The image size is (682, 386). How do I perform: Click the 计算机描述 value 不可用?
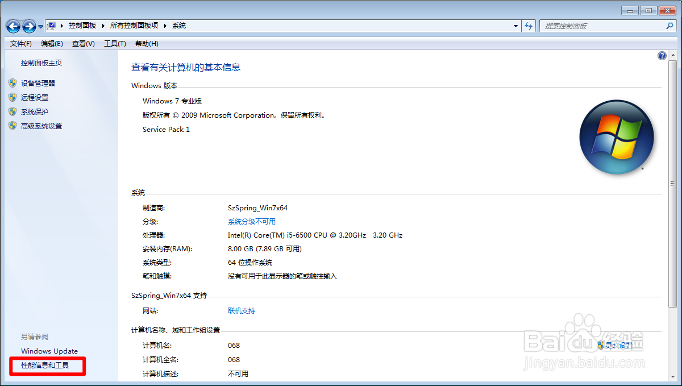point(238,374)
